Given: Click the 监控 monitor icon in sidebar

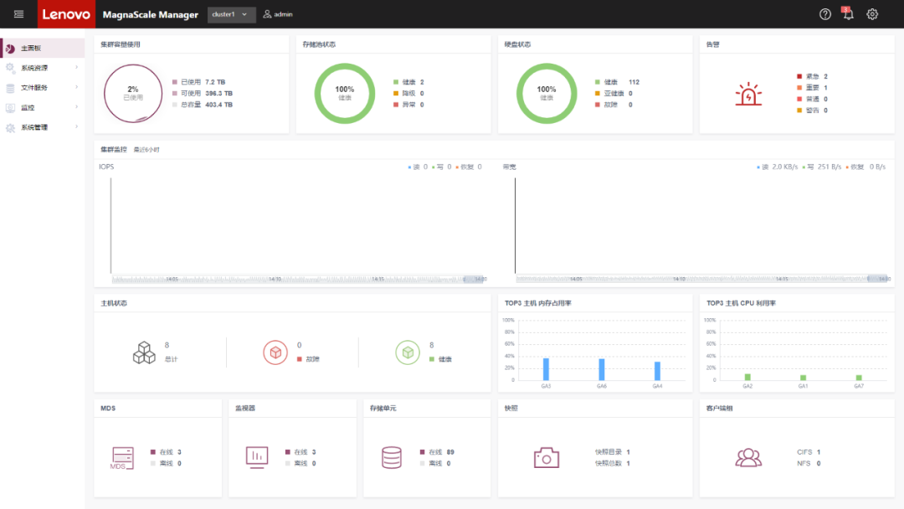Looking at the screenshot, I should (x=10, y=108).
